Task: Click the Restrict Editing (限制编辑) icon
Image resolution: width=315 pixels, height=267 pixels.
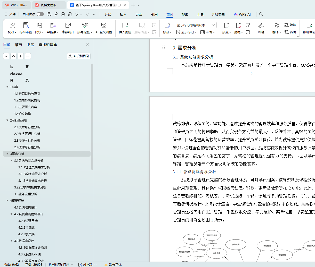Action: 309,25
